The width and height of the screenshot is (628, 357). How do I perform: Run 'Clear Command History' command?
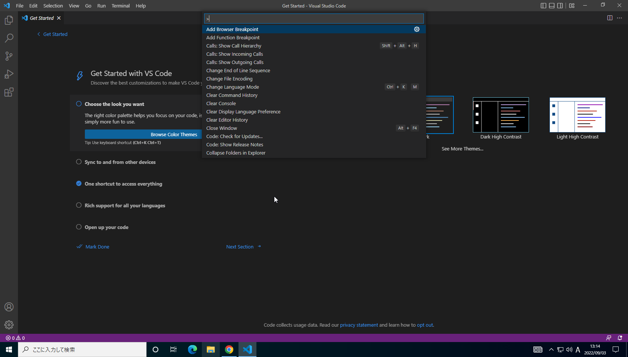[314, 95]
